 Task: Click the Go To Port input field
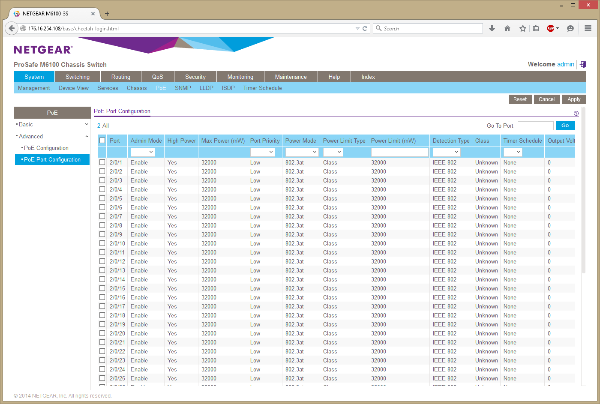point(536,126)
